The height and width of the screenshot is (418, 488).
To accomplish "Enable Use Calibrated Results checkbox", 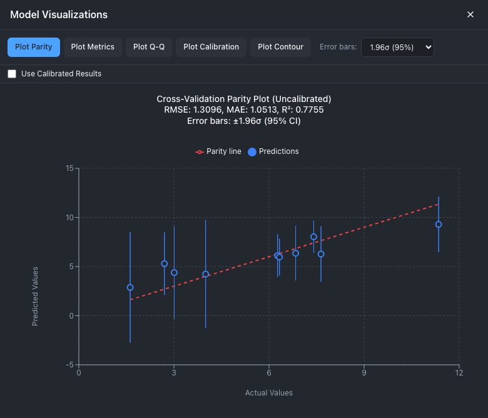I will 12,74.
